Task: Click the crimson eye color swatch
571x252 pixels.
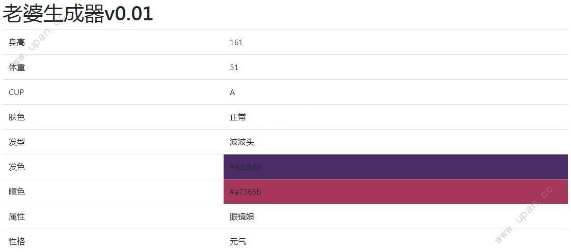Action: click(x=395, y=192)
